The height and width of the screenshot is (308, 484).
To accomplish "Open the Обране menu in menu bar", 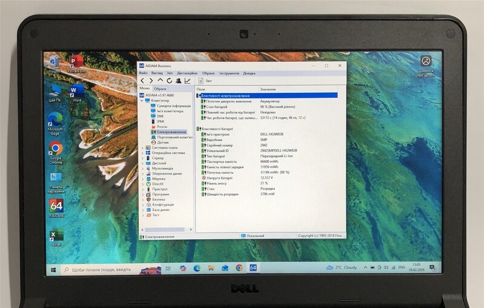I will click(208, 73).
